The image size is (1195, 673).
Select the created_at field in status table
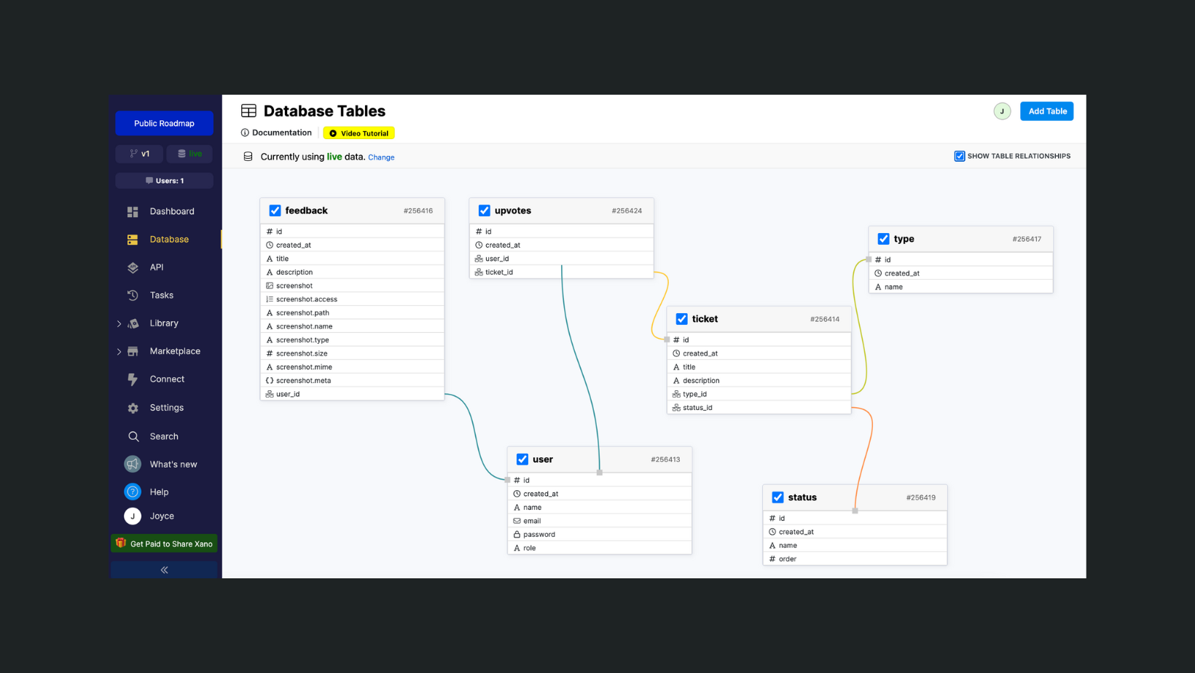(855, 532)
